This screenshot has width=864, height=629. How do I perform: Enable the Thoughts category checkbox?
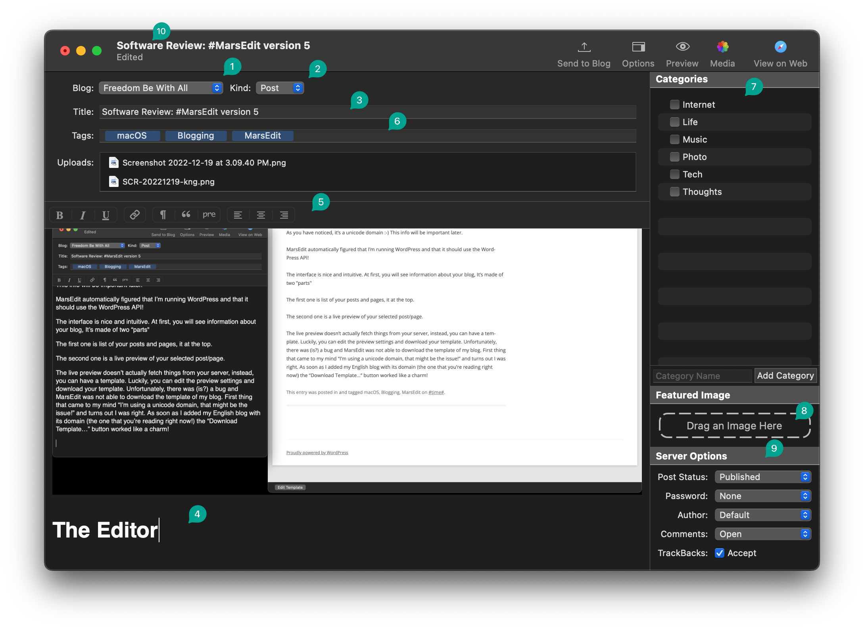[x=674, y=192]
